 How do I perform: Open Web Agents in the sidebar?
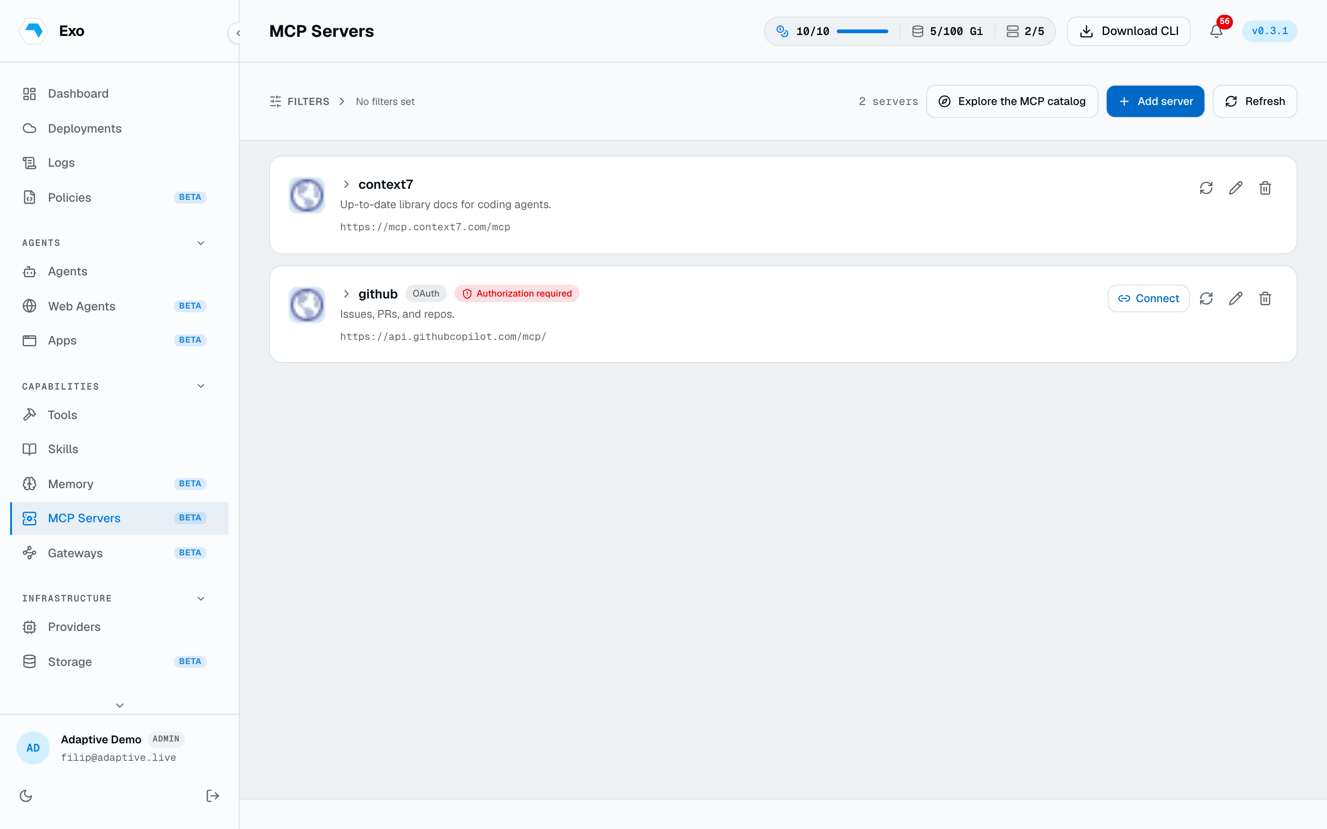[x=119, y=306]
